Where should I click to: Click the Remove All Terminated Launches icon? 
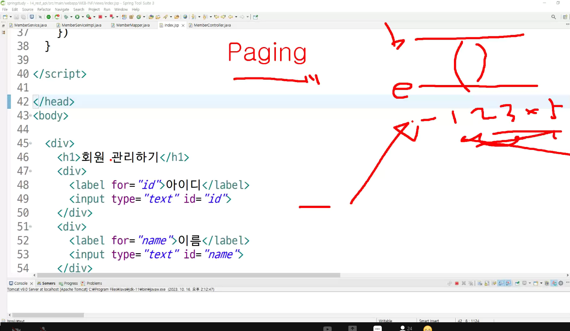471,283
